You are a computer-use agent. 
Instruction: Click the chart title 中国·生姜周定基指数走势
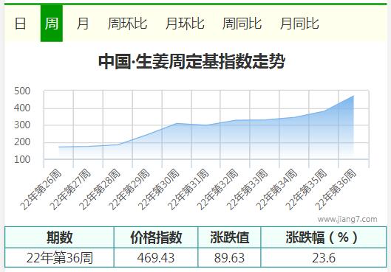pos(191,62)
